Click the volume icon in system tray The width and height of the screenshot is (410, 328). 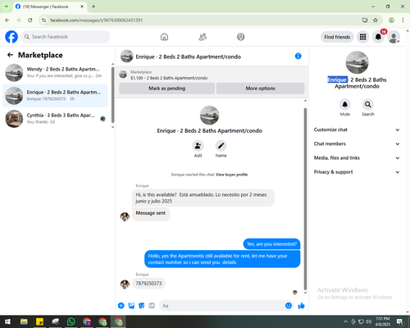[368, 321]
